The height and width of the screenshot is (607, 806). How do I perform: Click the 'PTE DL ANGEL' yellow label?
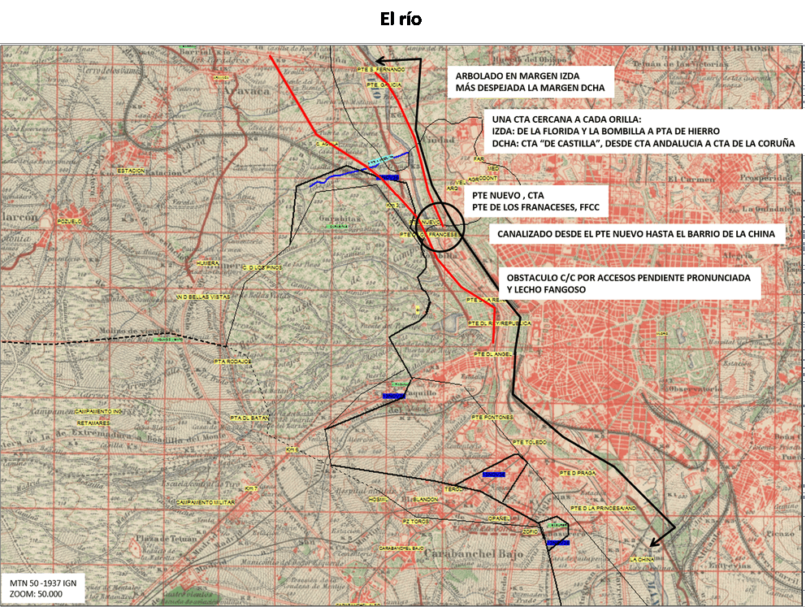(x=492, y=354)
